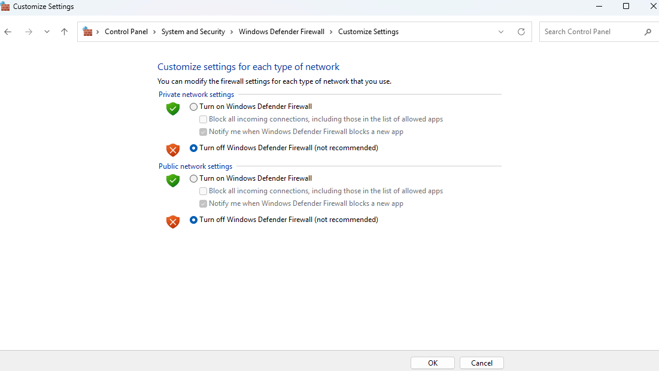Discard changes with Cancel button
659x371 pixels.
pos(482,363)
